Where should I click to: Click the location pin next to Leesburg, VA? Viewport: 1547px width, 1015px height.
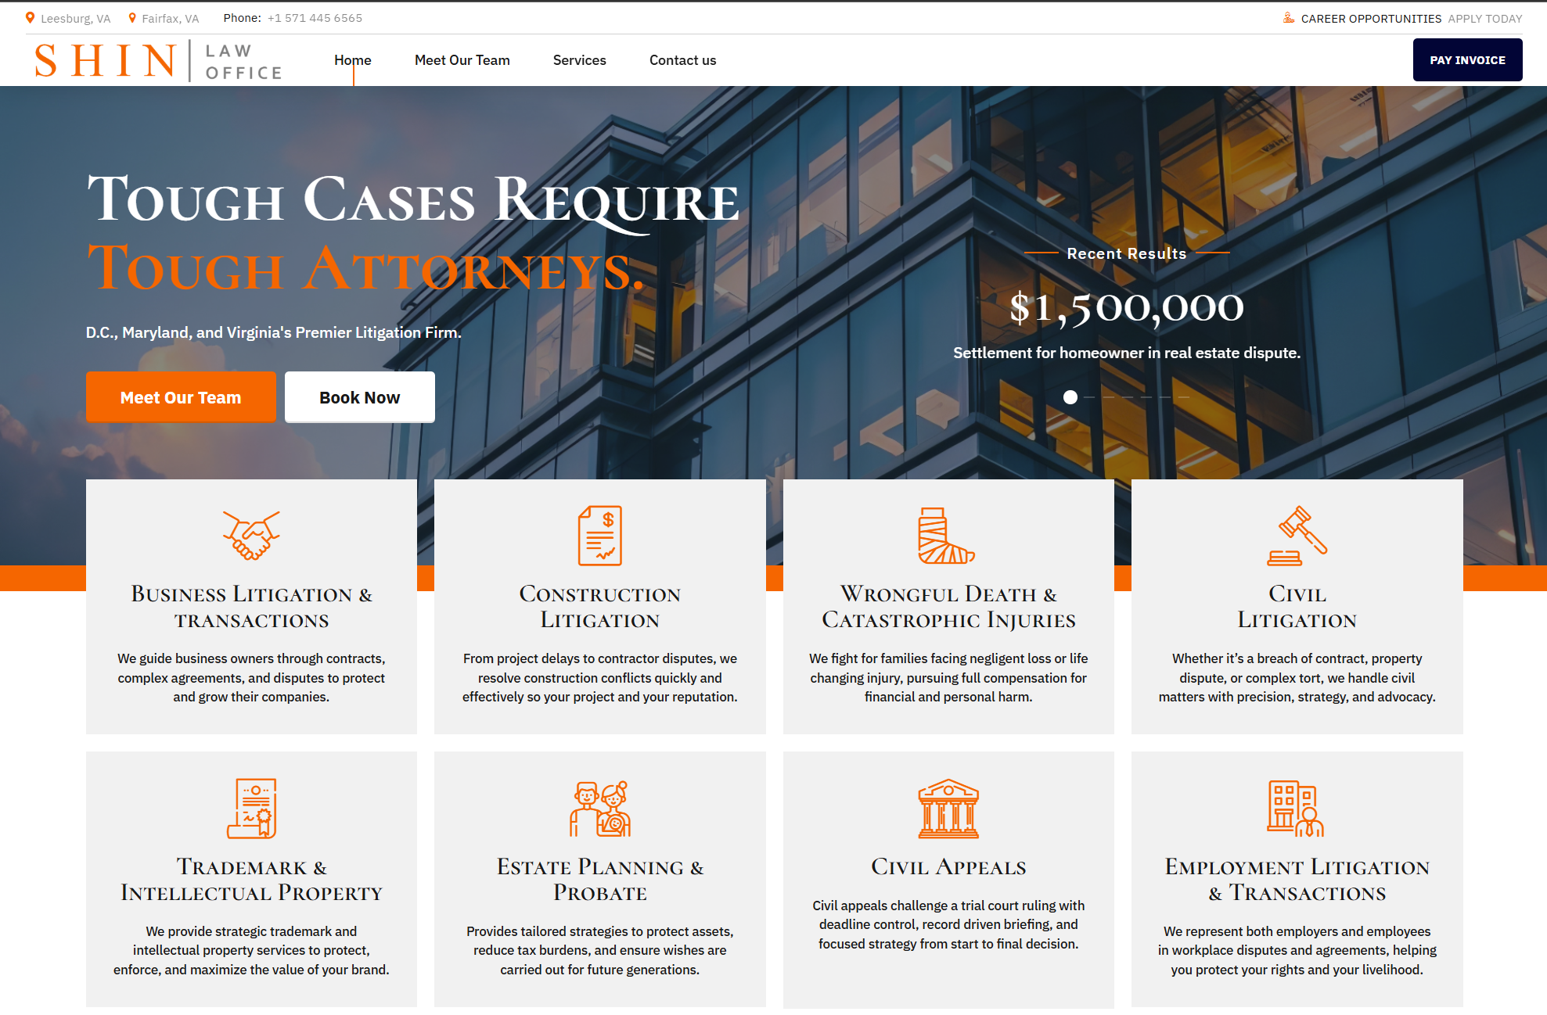point(30,16)
